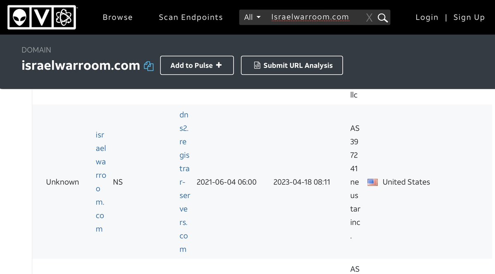Click the NS record type cell

[x=118, y=182]
